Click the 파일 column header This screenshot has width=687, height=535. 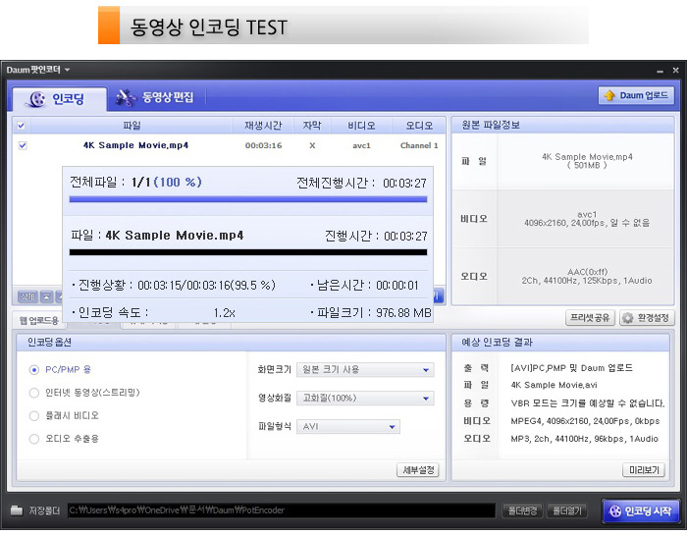(132, 126)
